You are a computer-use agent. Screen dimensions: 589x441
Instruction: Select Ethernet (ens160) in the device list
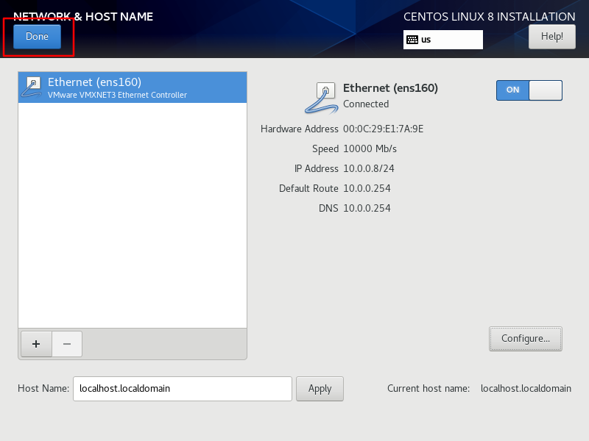133,87
